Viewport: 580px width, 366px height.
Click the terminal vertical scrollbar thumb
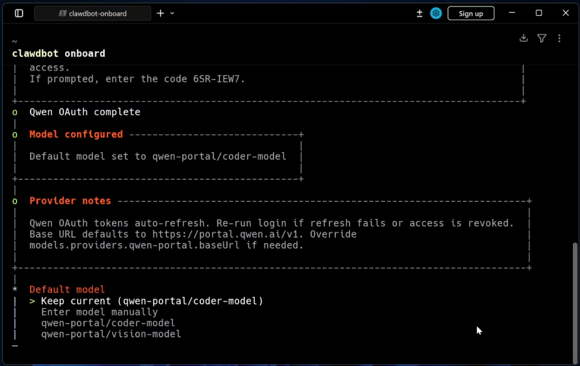[x=575, y=303]
